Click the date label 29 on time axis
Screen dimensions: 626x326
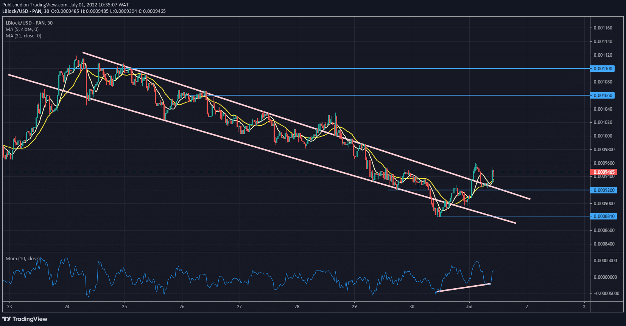click(355, 307)
